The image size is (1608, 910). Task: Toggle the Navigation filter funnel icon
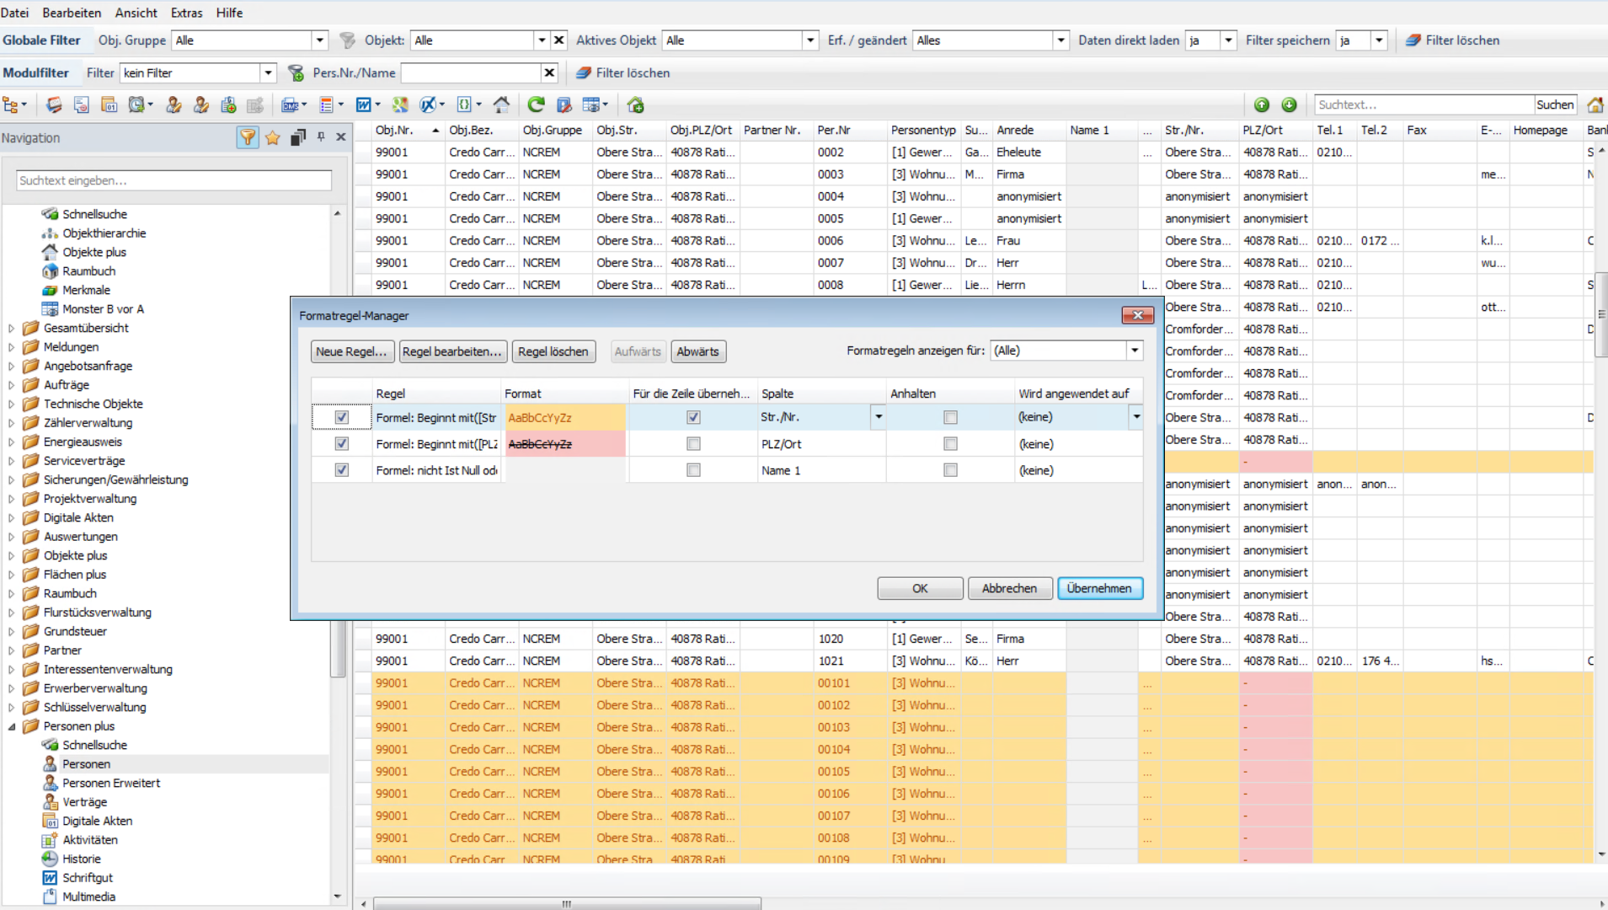248,137
